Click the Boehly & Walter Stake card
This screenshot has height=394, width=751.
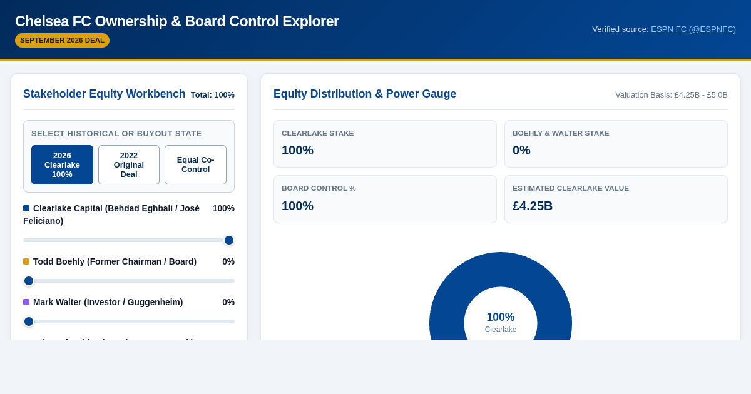click(616, 144)
